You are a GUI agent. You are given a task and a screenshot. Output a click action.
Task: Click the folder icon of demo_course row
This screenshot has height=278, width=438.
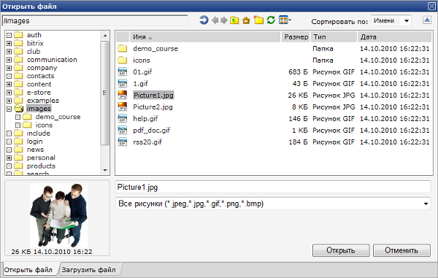(123, 49)
